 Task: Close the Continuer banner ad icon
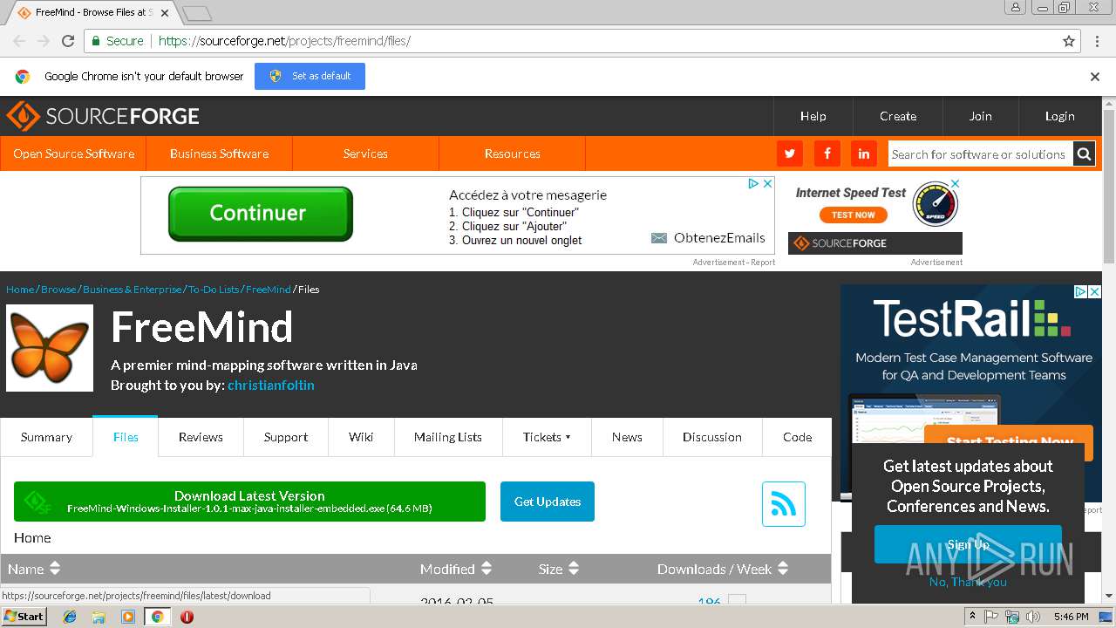pos(768,184)
